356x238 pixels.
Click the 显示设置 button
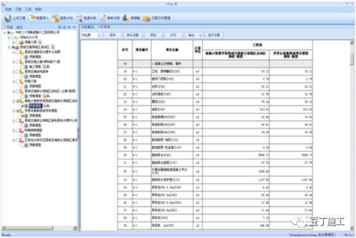pos(214,35)
